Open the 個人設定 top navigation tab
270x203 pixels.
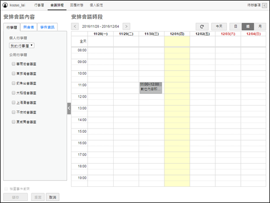96,5
